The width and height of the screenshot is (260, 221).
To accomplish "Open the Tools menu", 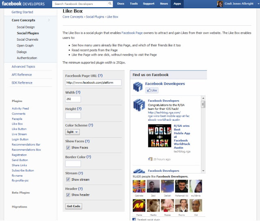I will tap(134, 4).
